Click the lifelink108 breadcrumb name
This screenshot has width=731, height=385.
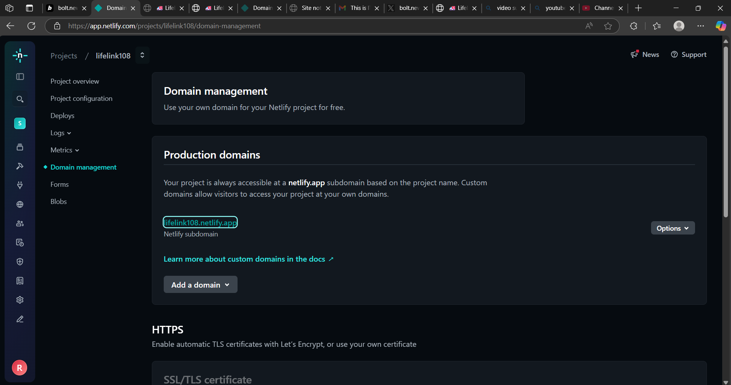pyautogui.click(x=113, y=56)
